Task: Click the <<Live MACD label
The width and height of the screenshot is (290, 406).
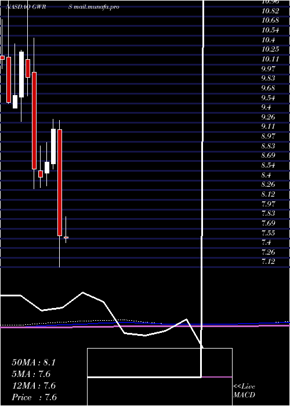Action: pos(244,391)
